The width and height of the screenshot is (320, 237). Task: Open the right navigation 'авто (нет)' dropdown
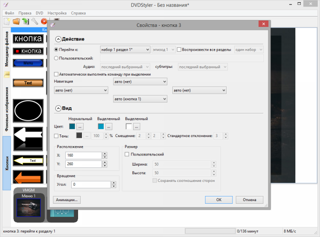(x=199, y=90)
